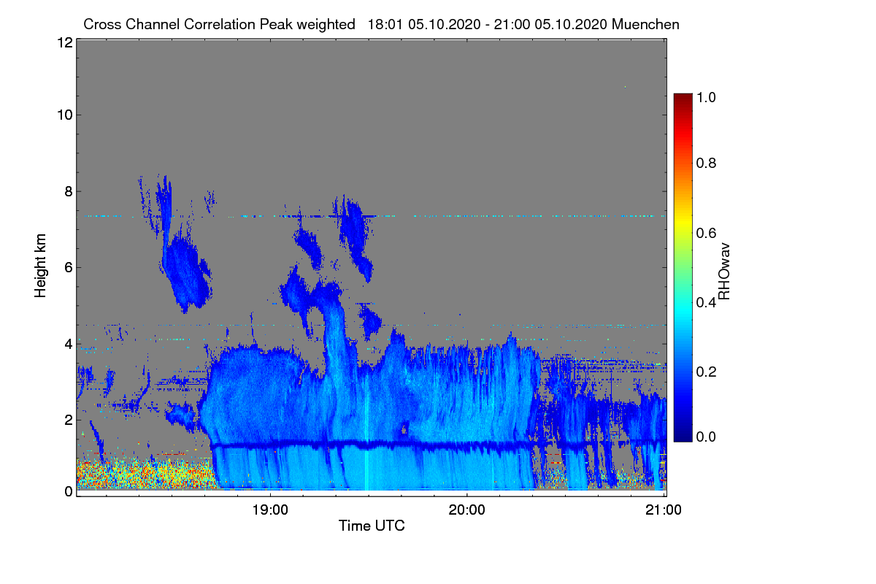Click the colorbar tick label '0.8'
Image resolution: width=876 pixels, height=584 pixels.
[705, 163]
